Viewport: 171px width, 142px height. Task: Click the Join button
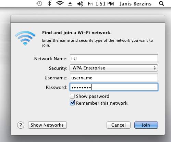point(146,125)
